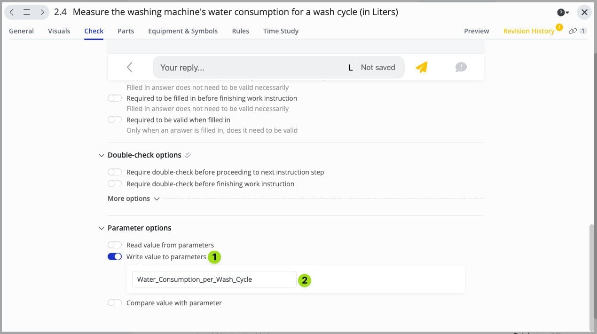Click the Preview button
The height and width of the screenshot is (334, 597).
[x=476, y=31]
